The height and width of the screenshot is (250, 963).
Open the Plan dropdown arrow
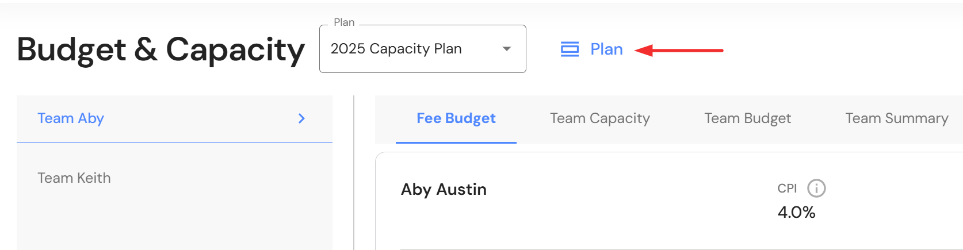click(x=506, y=49)
